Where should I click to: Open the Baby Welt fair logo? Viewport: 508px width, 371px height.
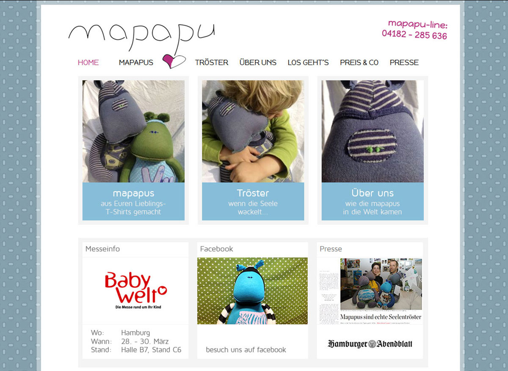click(135, 291)
